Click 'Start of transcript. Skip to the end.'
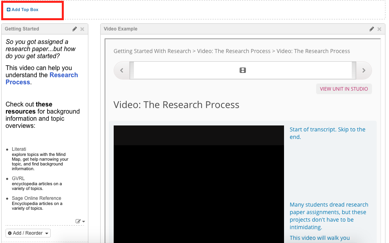The width and height of the screenshot is (389, 243). 328,133
